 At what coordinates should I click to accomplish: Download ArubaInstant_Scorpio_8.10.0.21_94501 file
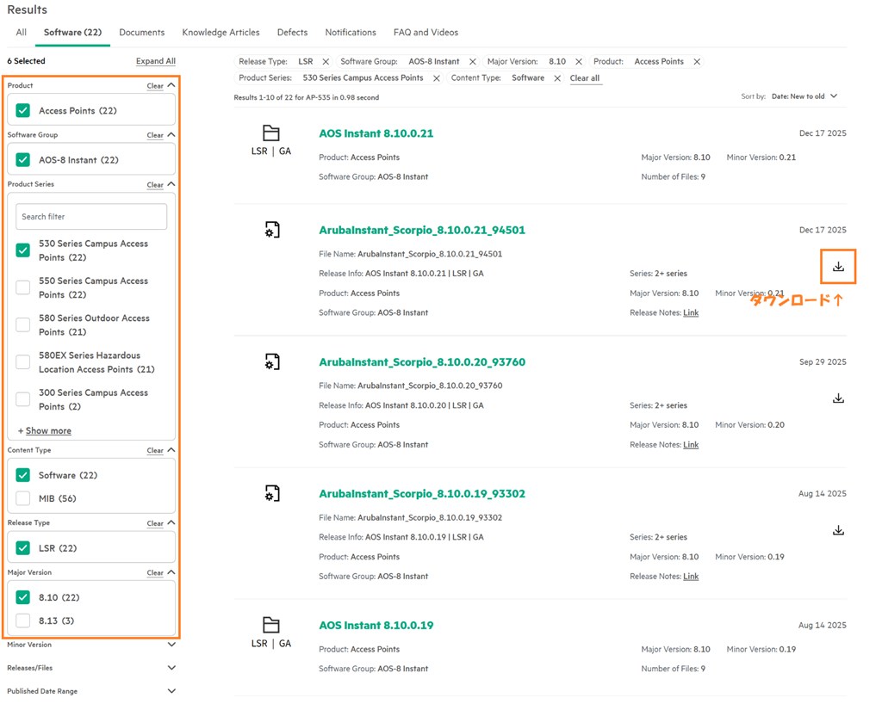(x=838, y=267)
